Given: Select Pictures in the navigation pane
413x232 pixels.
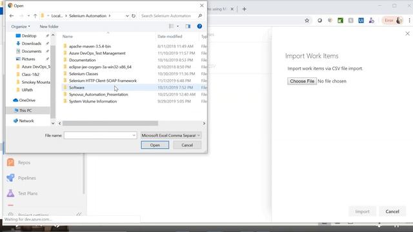Looking at the screenshot, I should click(28, 59).
